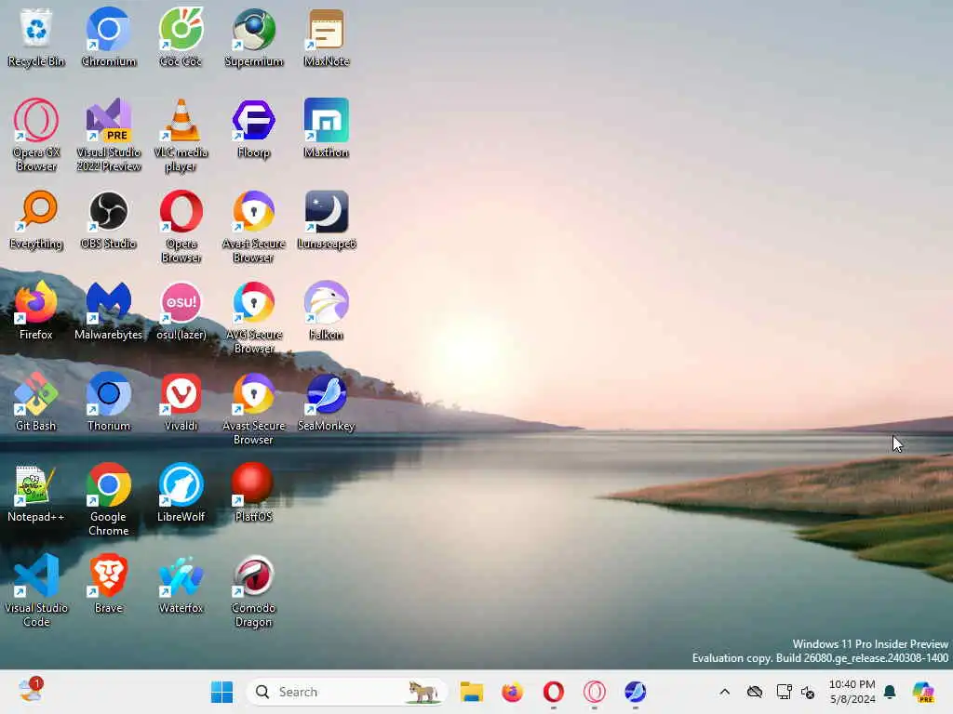Select the Vivaldi desktop shortcut

[x=181, y=402]
